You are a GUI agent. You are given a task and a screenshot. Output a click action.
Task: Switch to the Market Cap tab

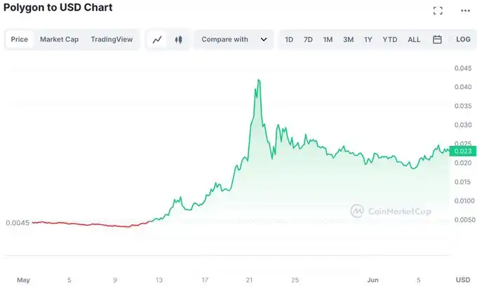59,40
